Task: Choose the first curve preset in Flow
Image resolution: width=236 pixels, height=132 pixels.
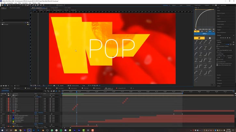Action: click(x=196, y=42)
